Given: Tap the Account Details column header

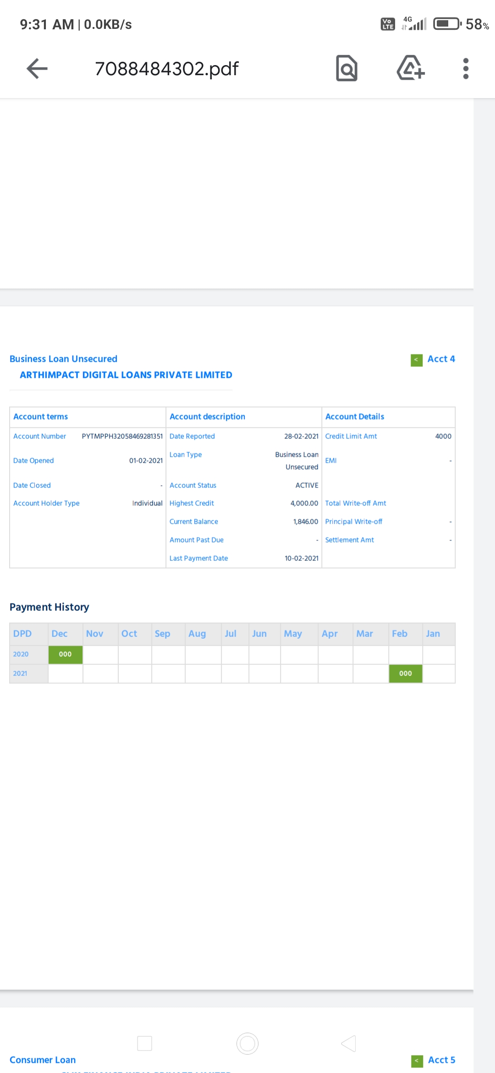Looking at the screenshot, I should pos(354,416).
